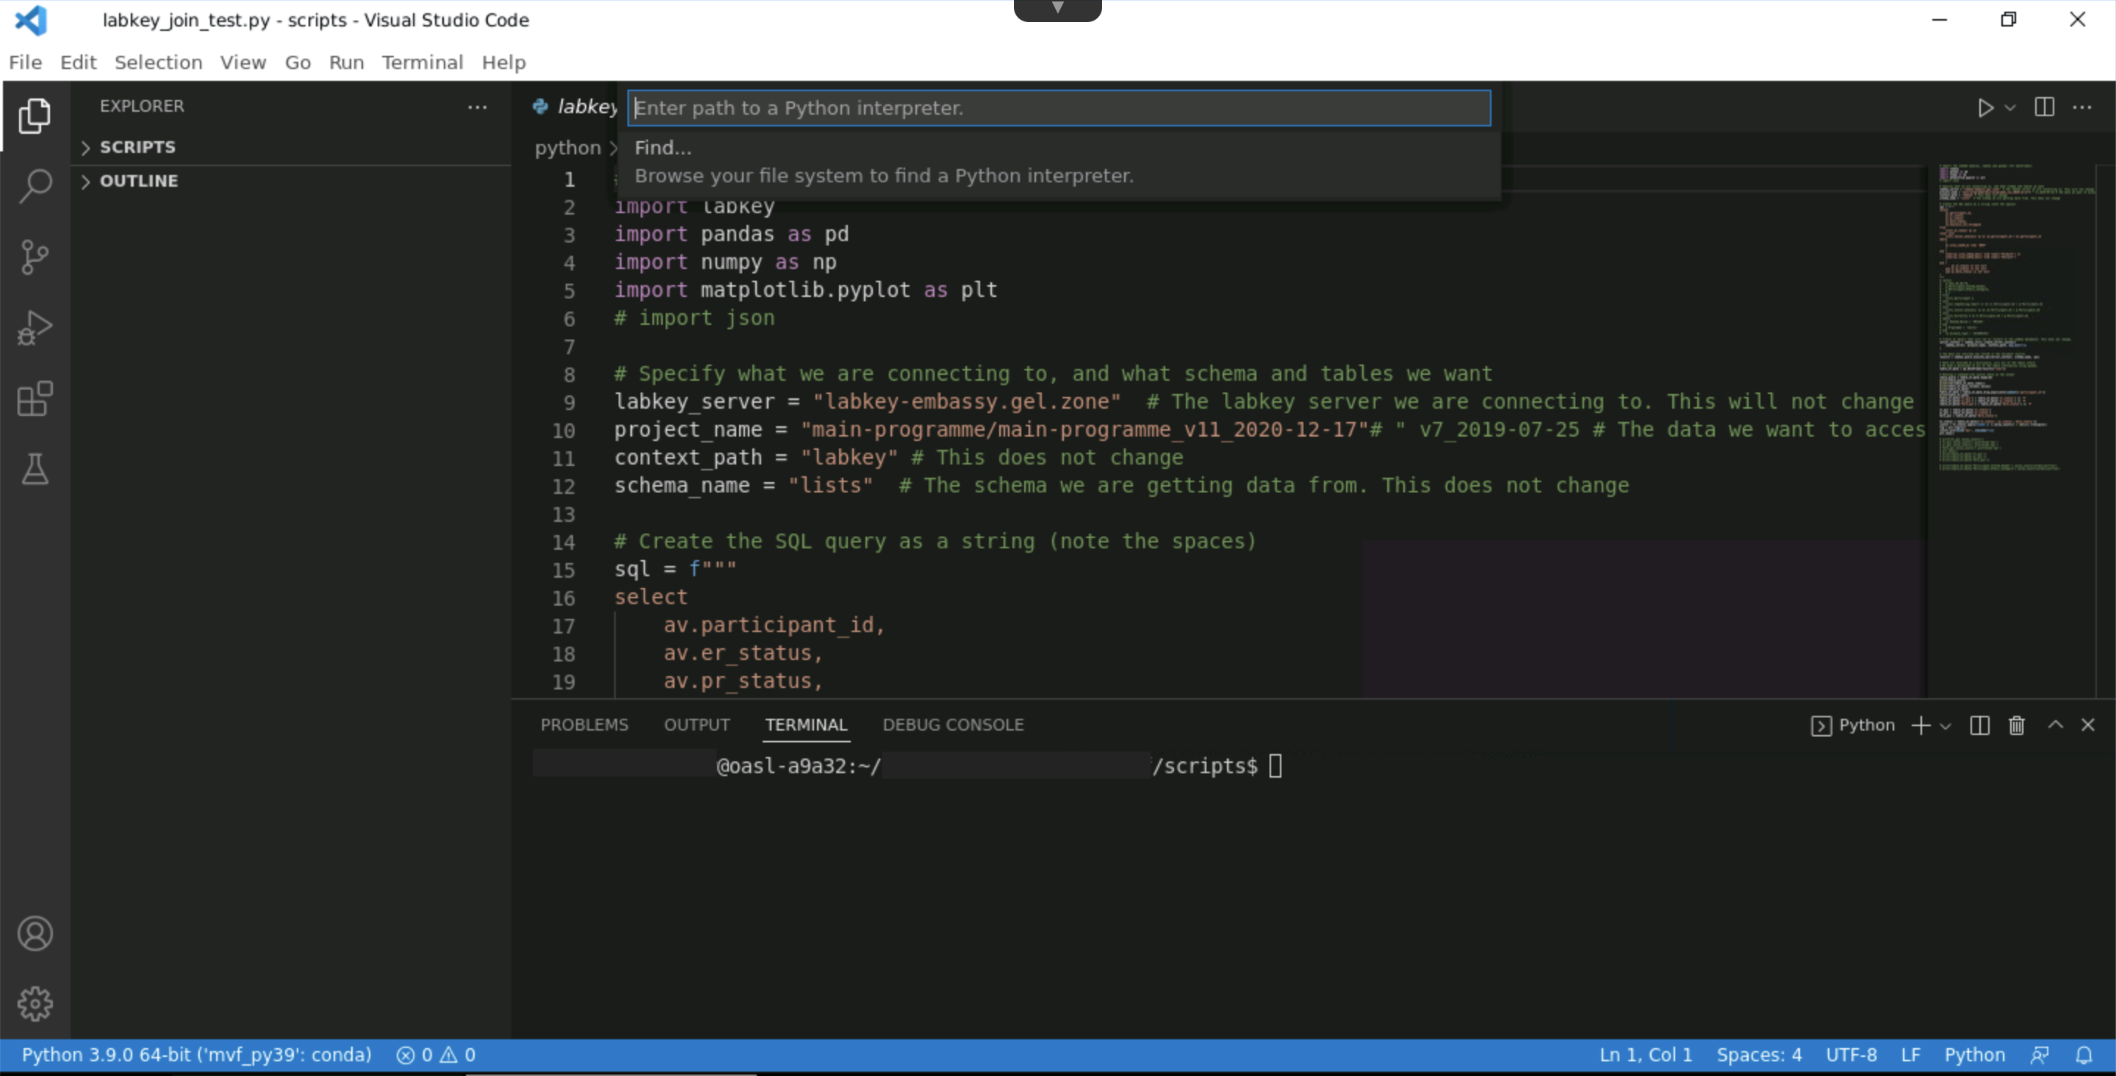Click the Python interpreter path input
The image size is (2116, 1076).
(x=1059, y=108)
